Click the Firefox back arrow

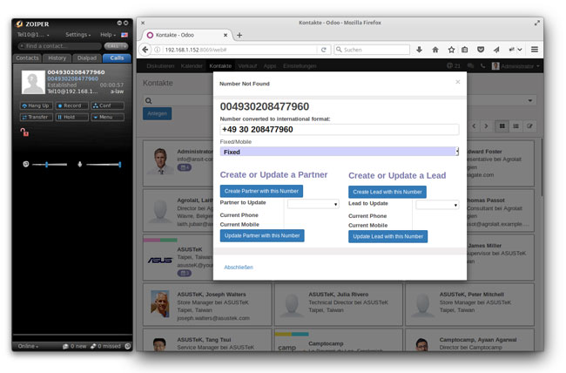click(x=145, y=50)
